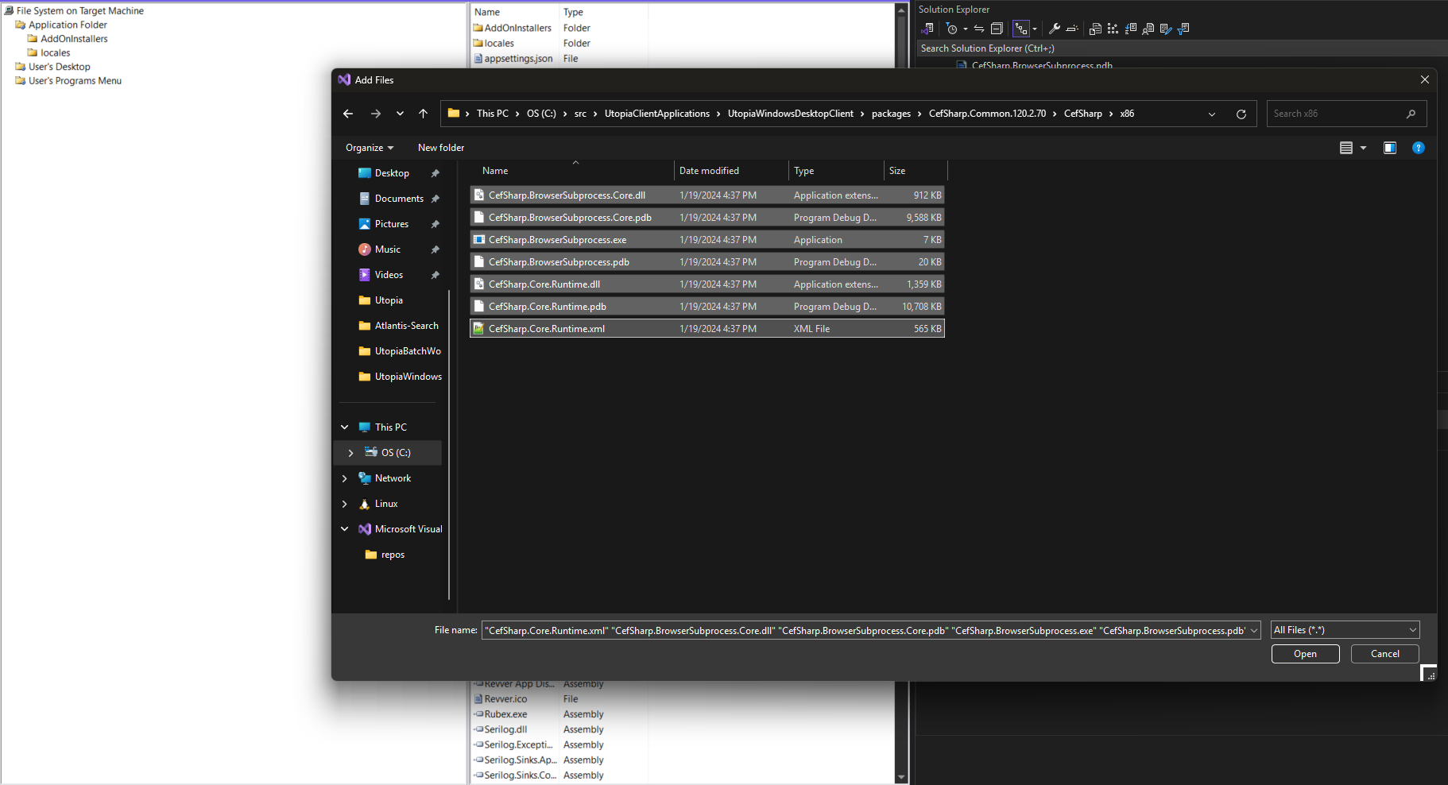Select Pictures in navigation pane

pyautogui.click(x=392, y=224)
